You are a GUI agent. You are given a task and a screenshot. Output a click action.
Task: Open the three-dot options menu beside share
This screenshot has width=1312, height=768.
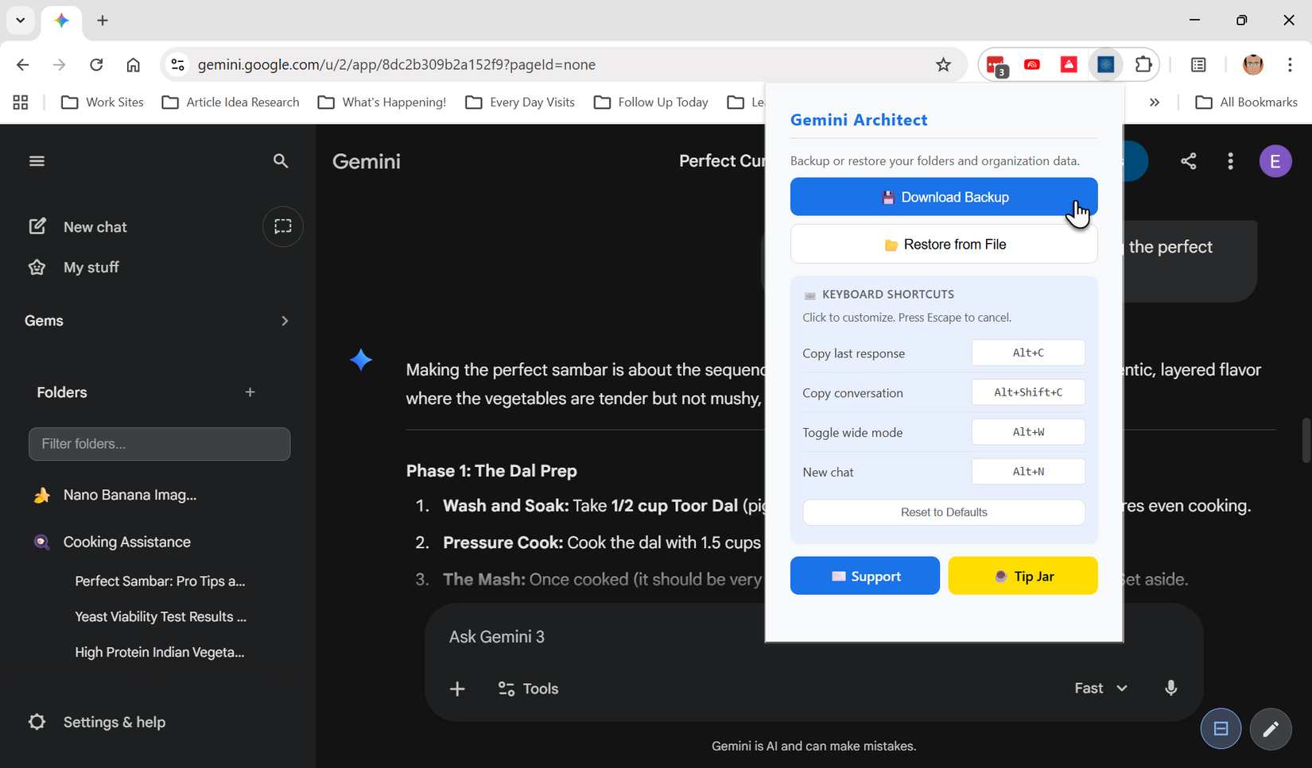[x=1230, y=160]
